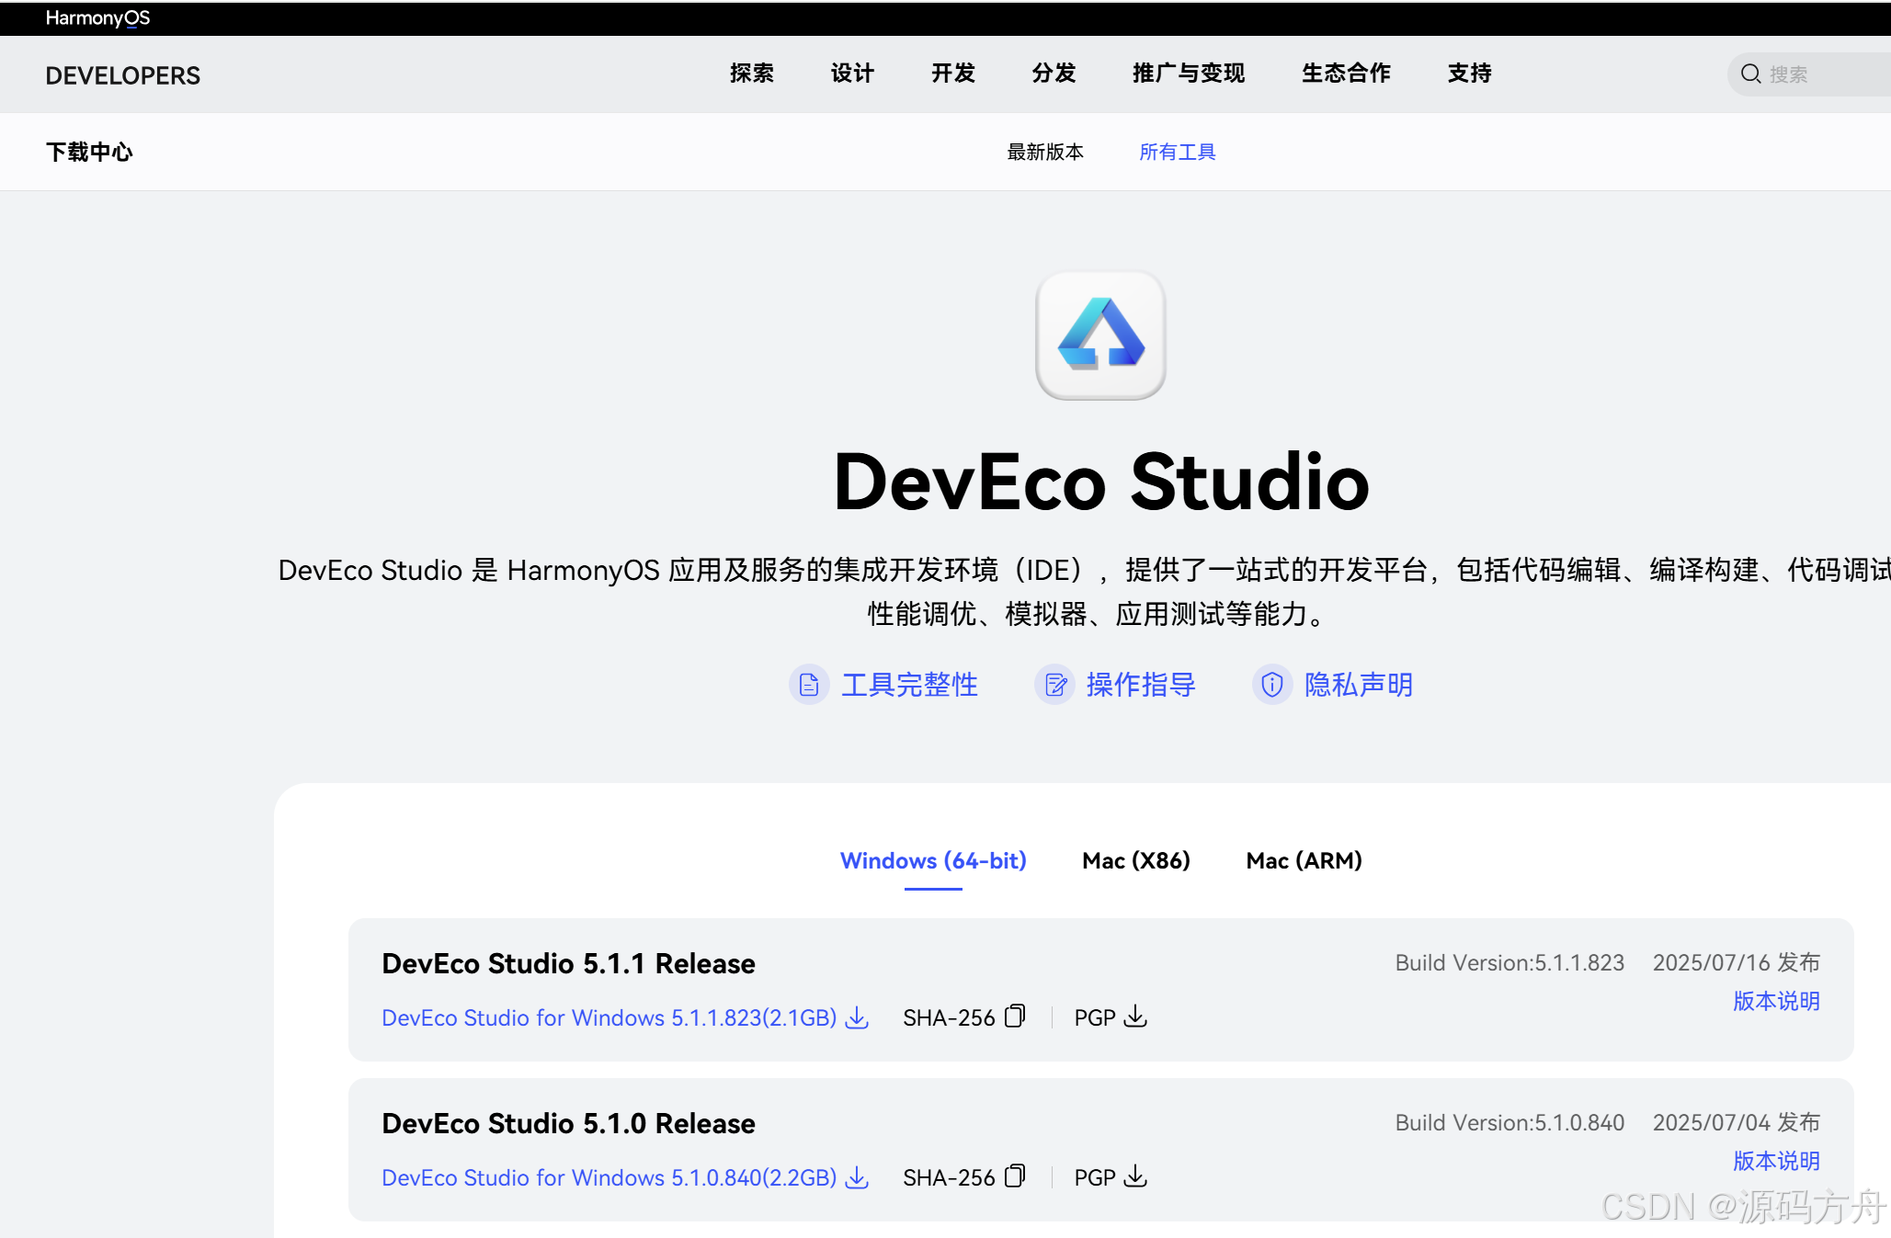Click the 工具完整性 document icon
Image resolution: width=1891 pixels, height=1238 pixels.
tap(809, 685)
